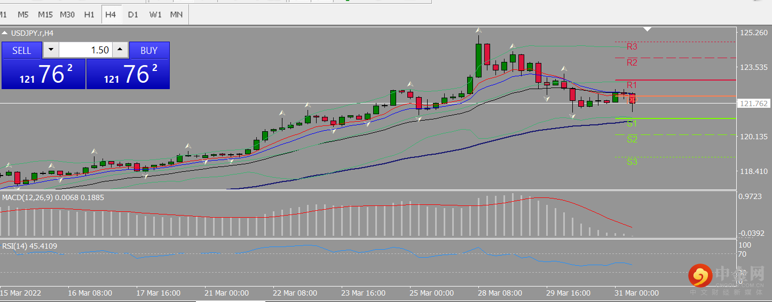The height and width of the screenshot is (302, 772).
Task: Select the S3 pivot support label
Action: [632, 162]
